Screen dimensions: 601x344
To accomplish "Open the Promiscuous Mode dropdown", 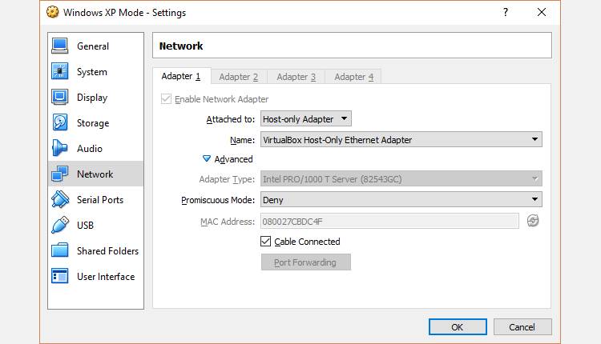I will (401, 200).
